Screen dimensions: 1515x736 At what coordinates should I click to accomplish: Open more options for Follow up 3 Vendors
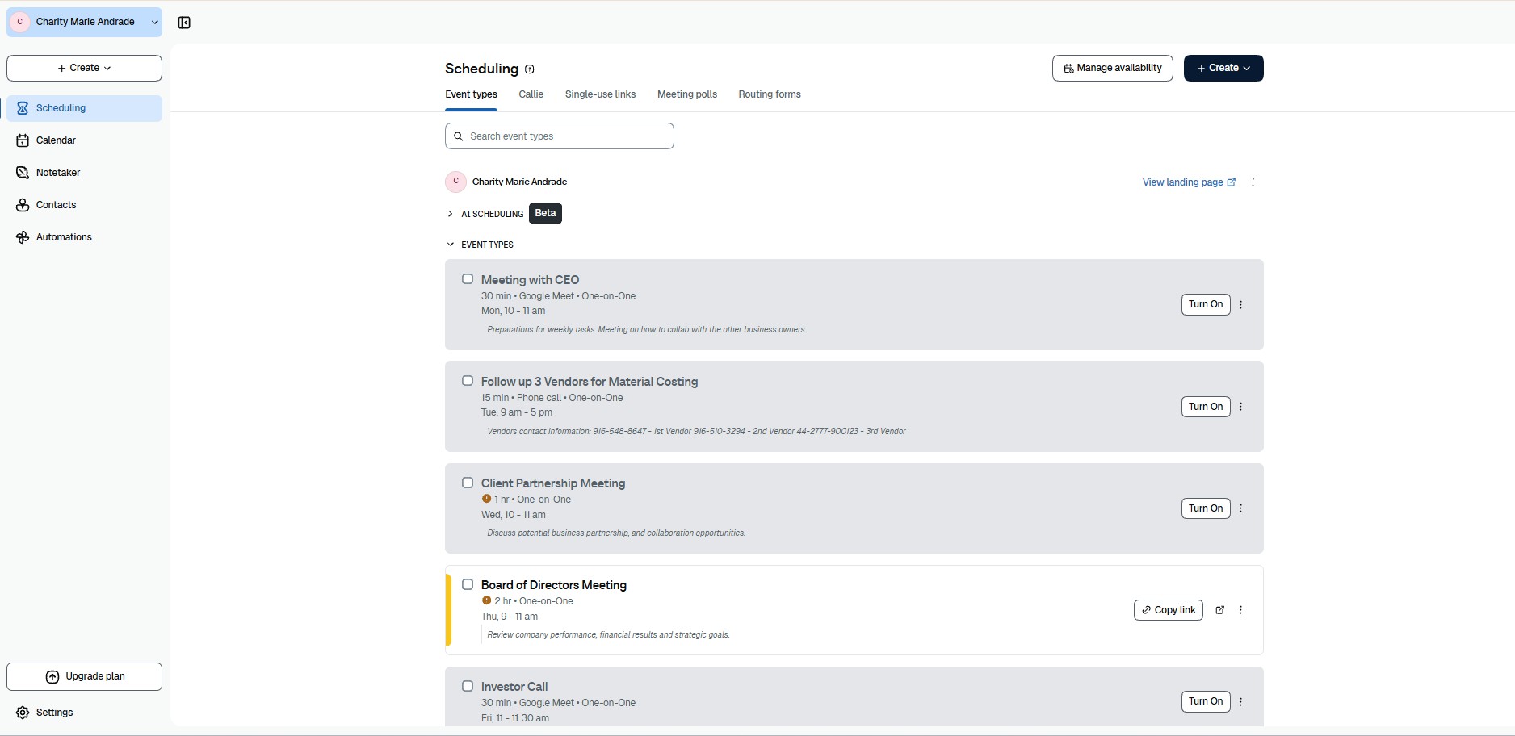pyautogui.click(x=1241, y=407)
